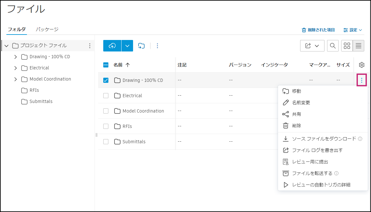Open 削除された項目 link
Image resolution: width=371 pixels, height=212 pixels.
coord(318,30)
